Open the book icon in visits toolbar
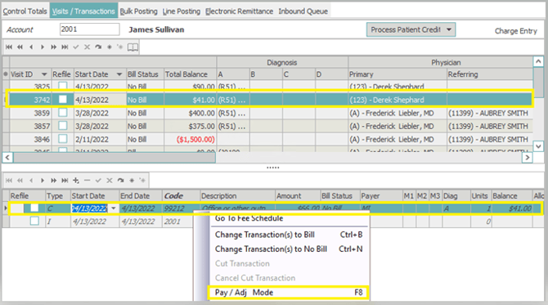 pyautogui.click(x=133, y=47)
